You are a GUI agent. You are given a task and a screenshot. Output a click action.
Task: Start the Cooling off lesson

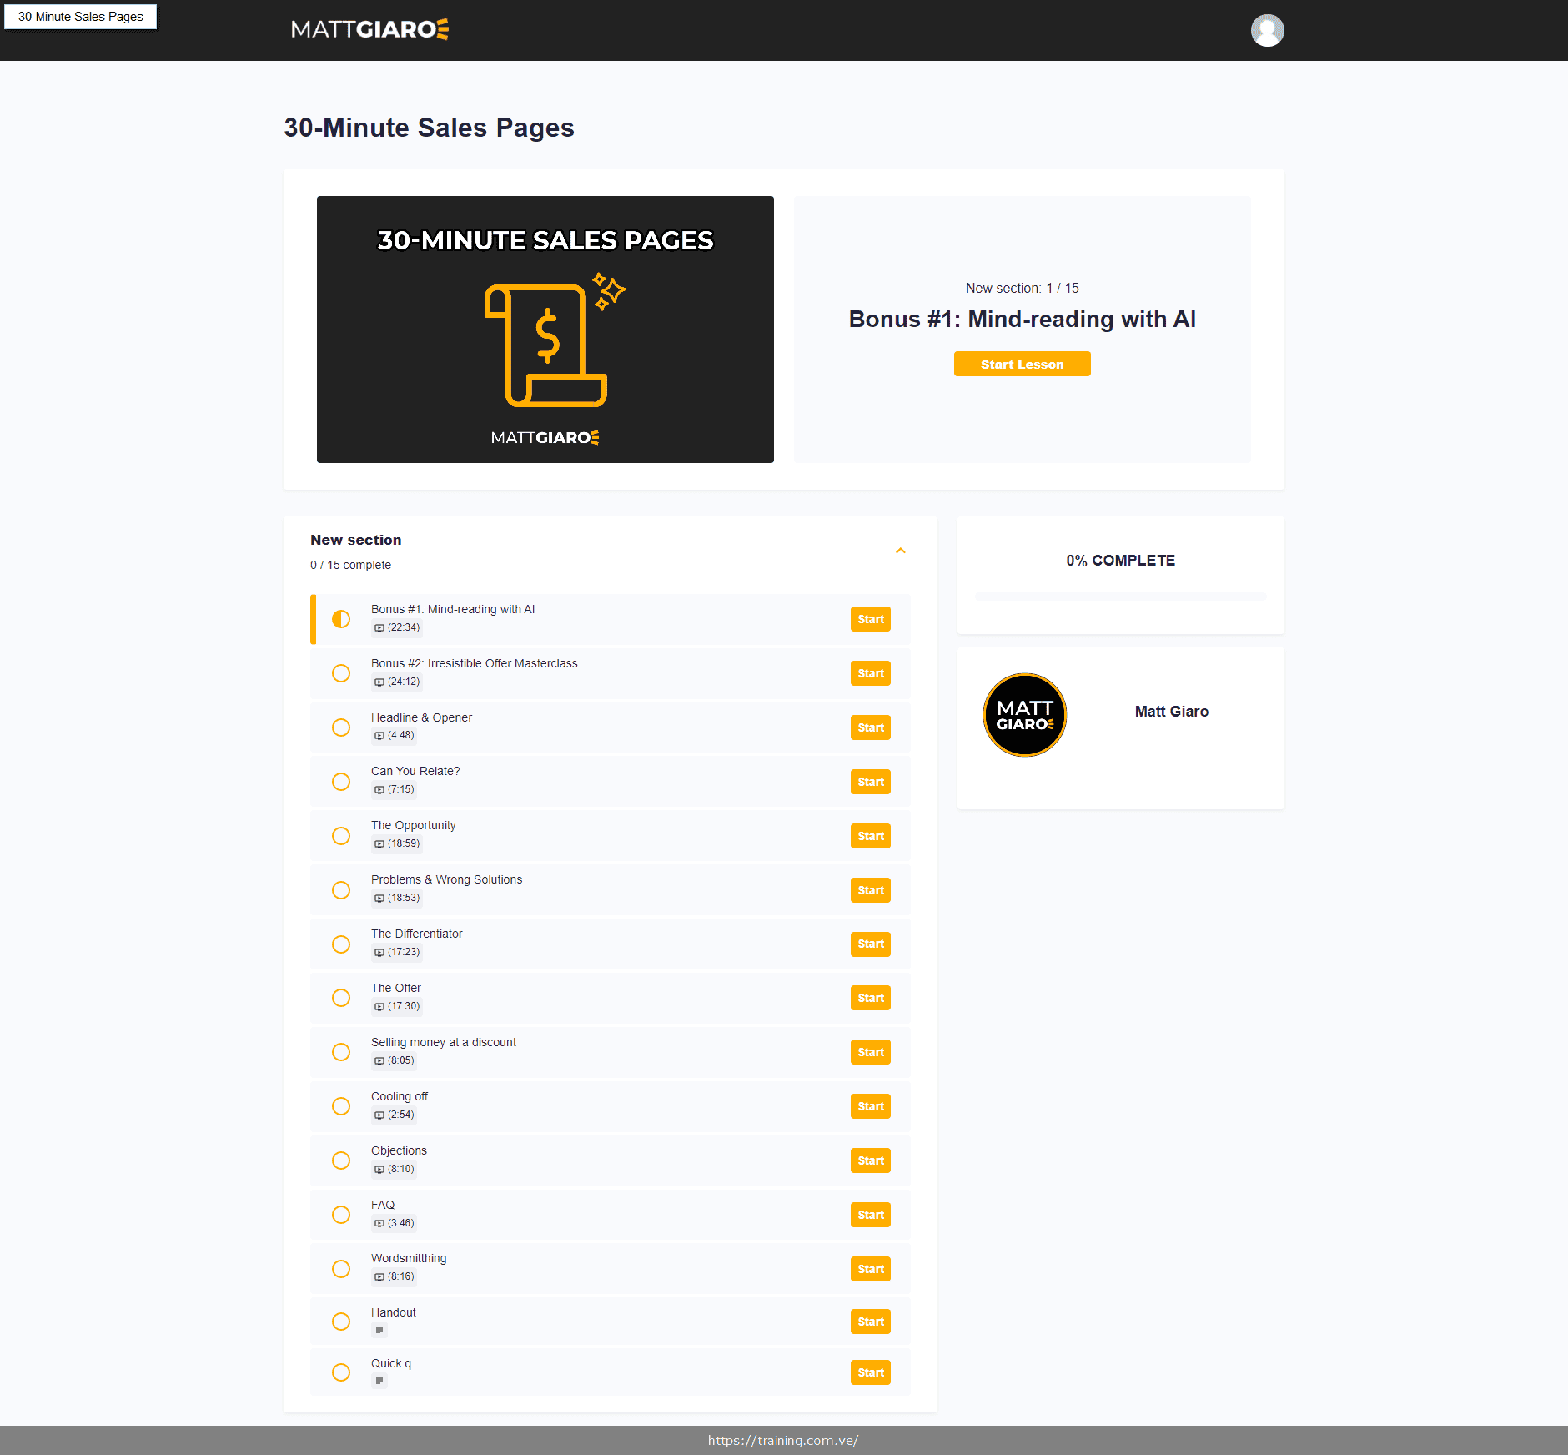tap(870, 1106)
